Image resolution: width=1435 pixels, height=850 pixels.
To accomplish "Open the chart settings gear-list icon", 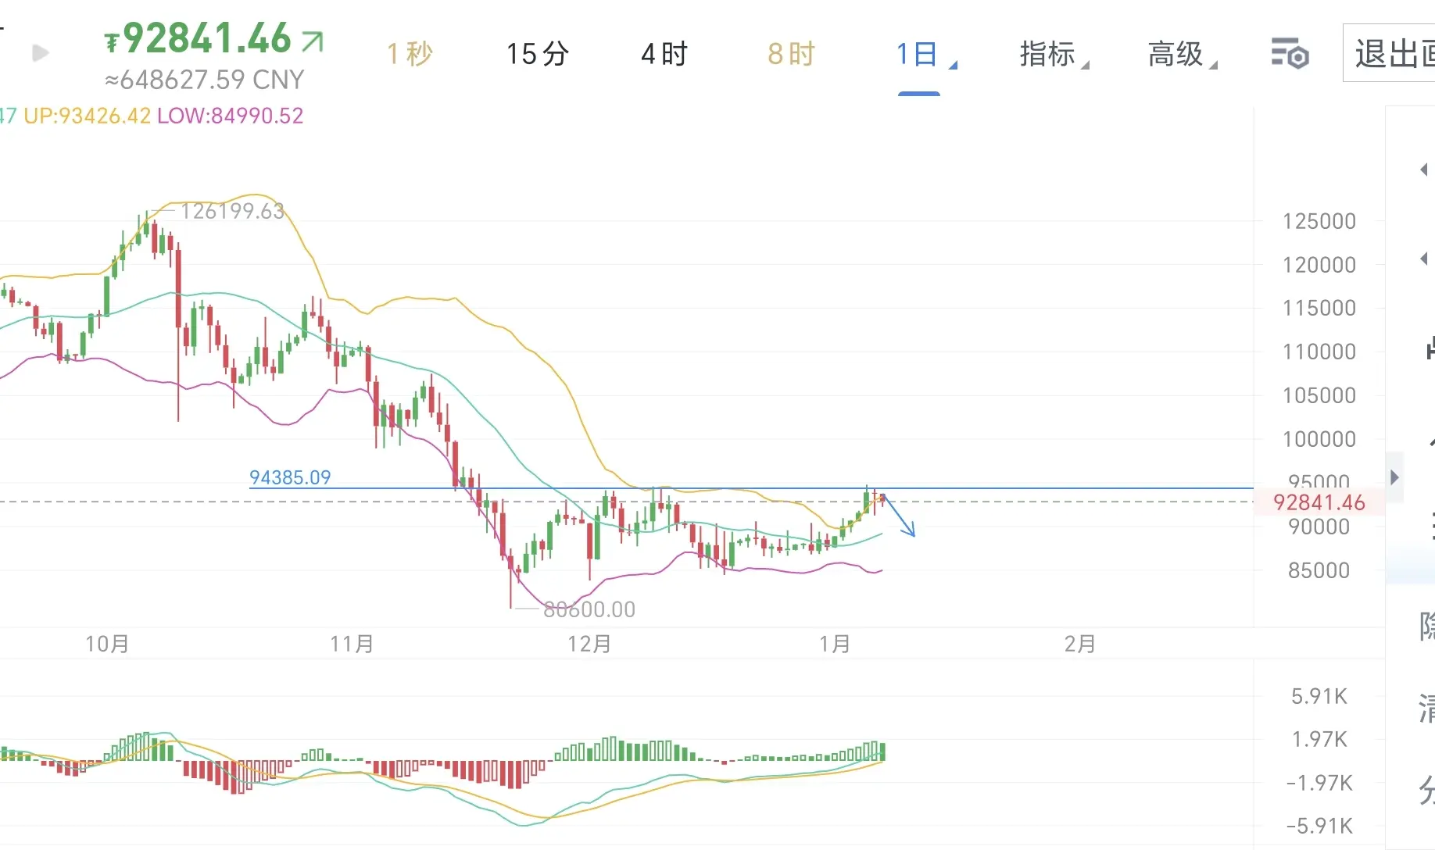I will tap(1290, 53).
